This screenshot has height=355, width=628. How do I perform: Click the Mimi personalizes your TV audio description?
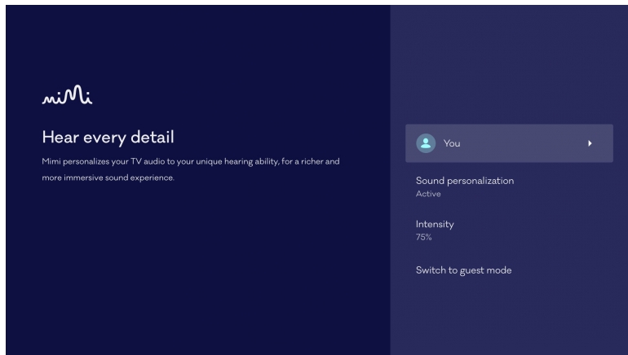tap(191, 169)
